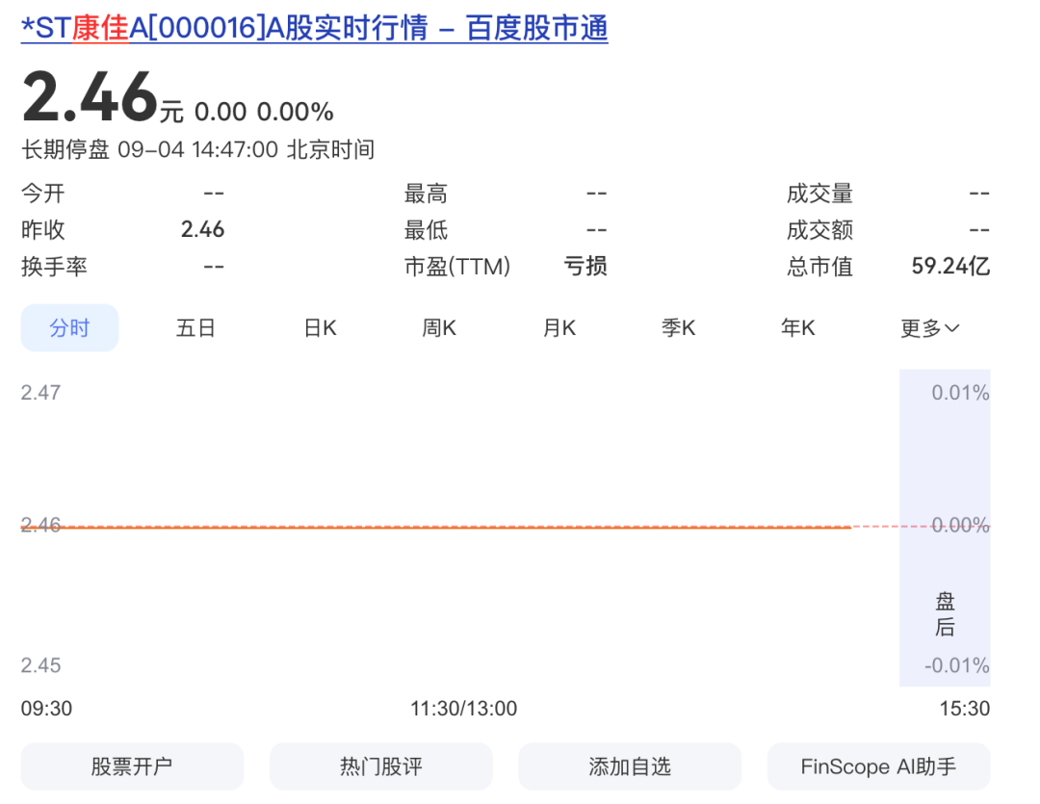Click the 09:30 time axis label

(46, 709)
